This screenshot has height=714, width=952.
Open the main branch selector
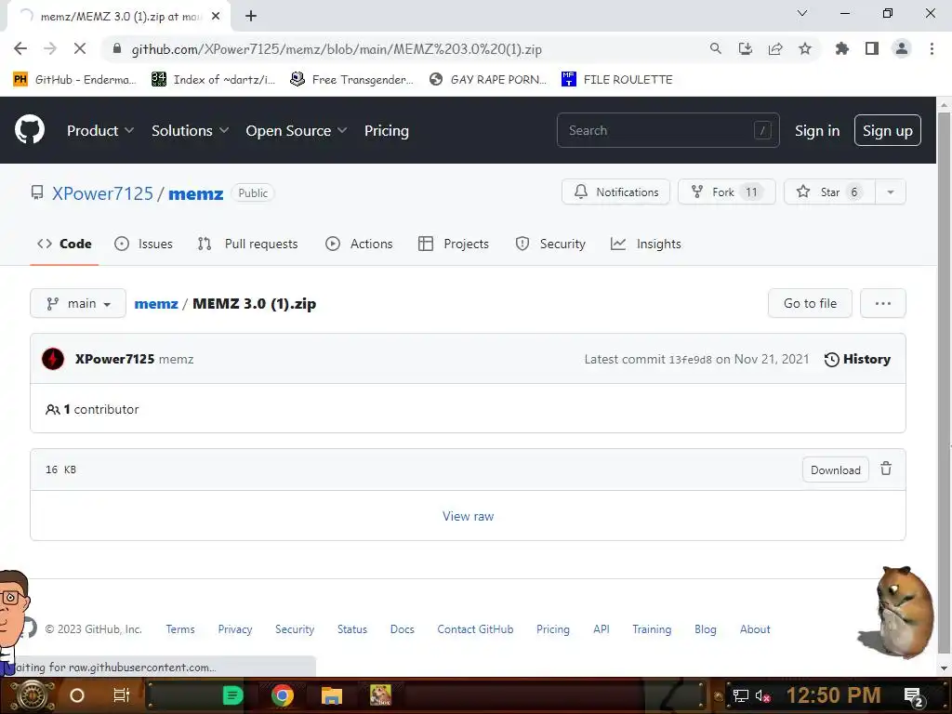pyautogui.click(x=78, y=304)
